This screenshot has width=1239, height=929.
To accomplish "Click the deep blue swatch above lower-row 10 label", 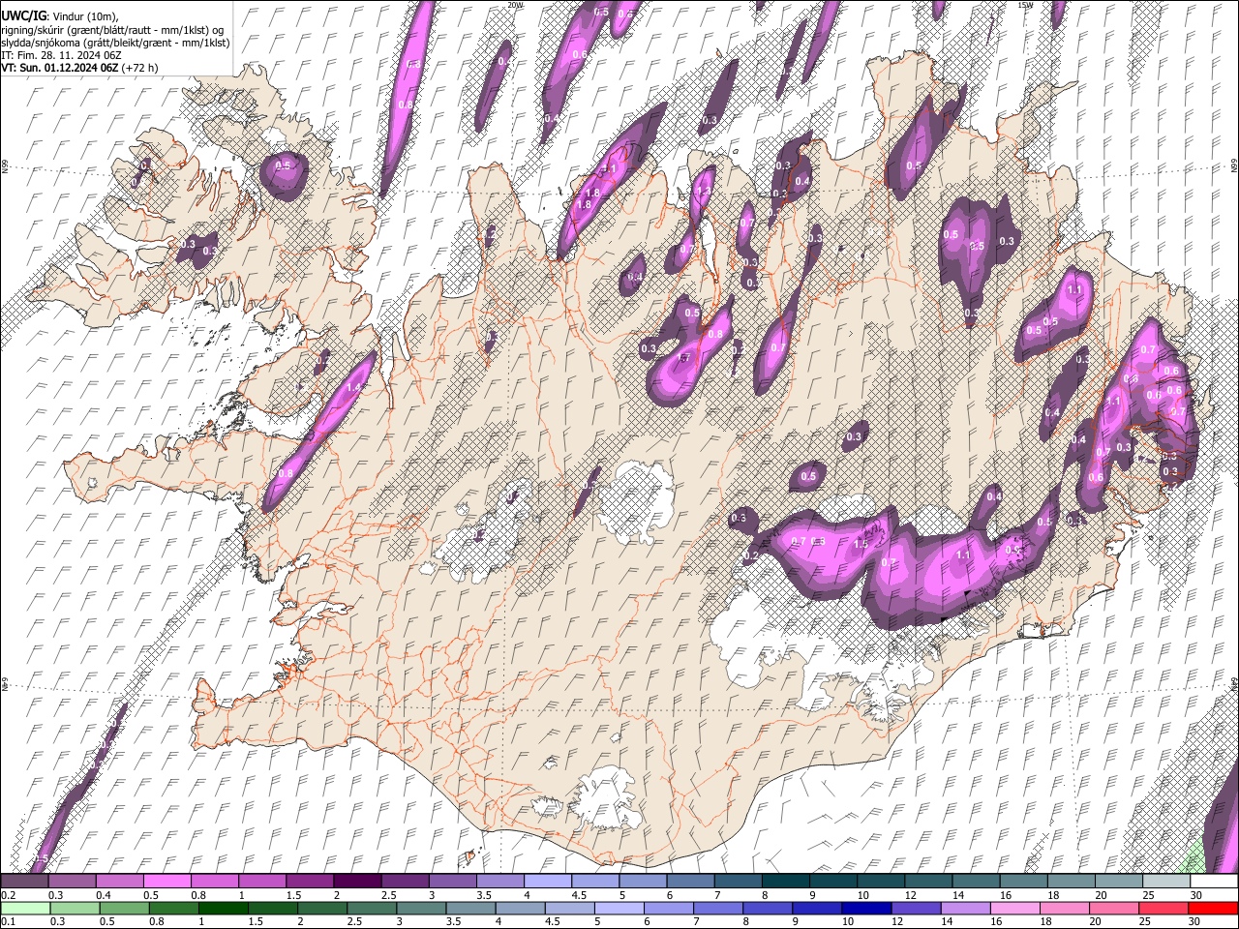I will pyautogui.click(x=866, y=908).
